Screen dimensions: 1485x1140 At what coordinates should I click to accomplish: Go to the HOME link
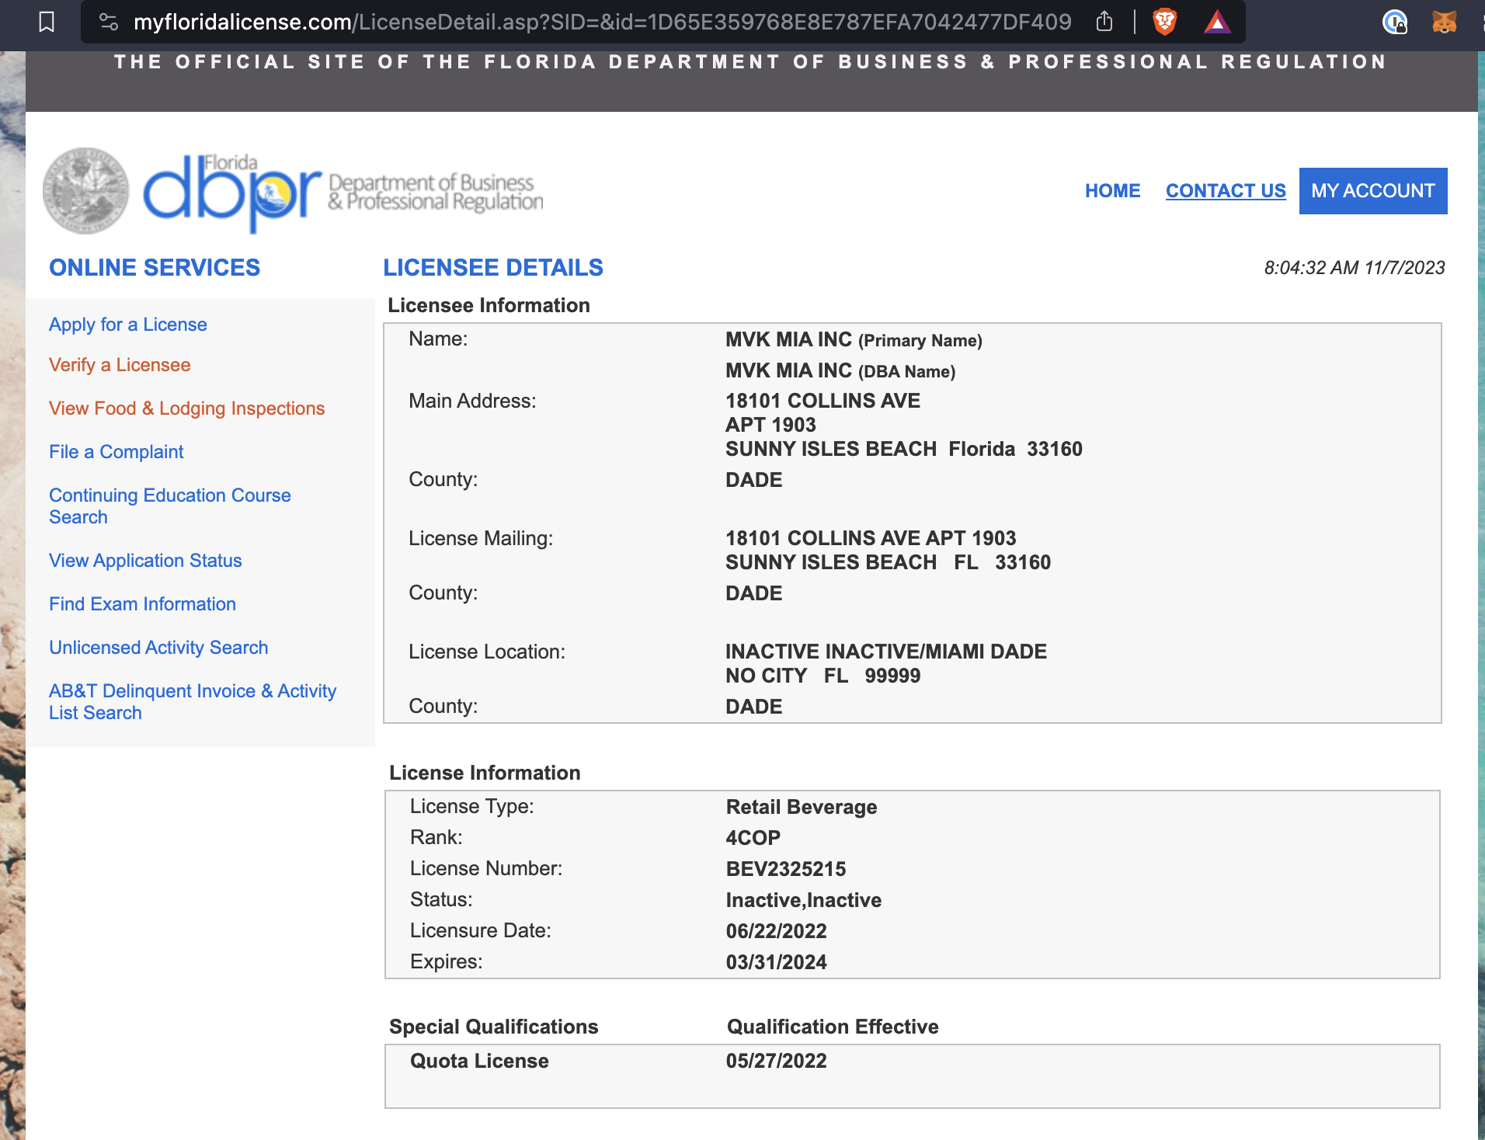tap(1112, 191)
